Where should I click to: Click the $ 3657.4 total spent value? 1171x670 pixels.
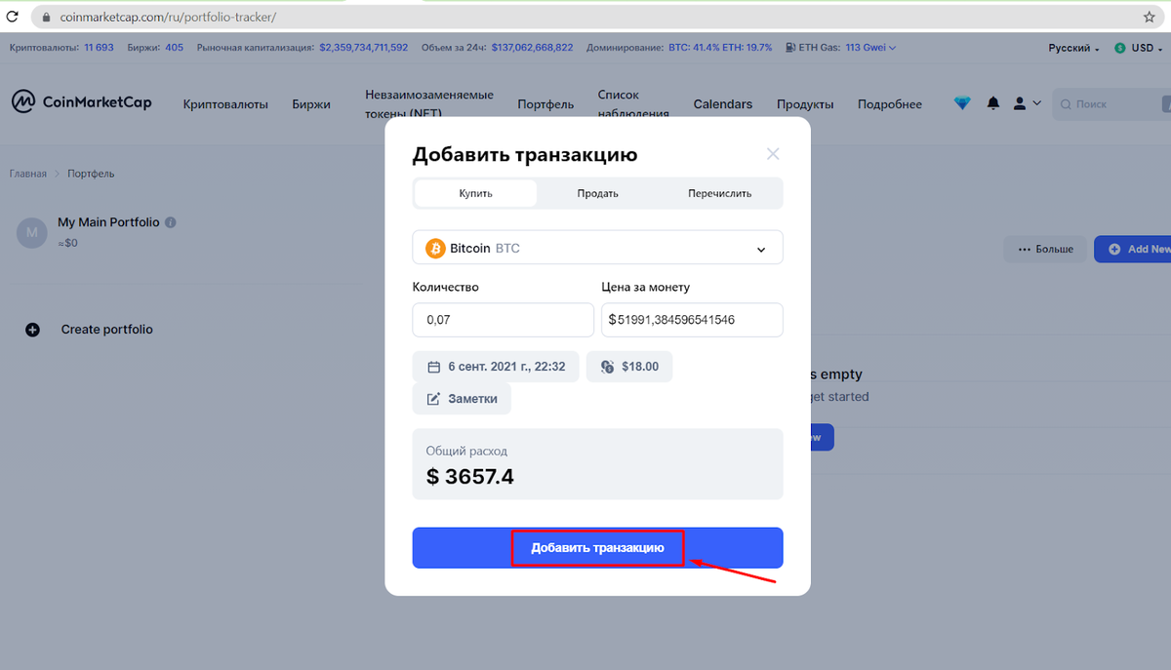point(470,477)
